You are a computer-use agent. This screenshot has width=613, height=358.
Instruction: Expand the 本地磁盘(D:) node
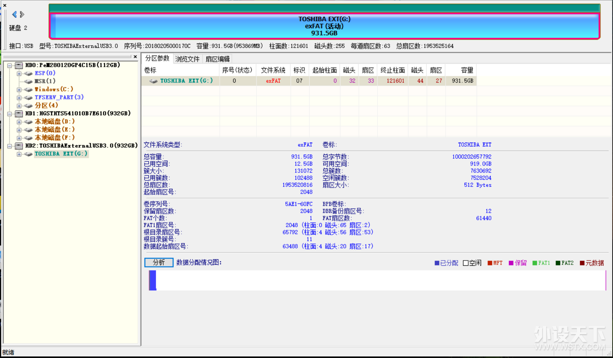19,122
